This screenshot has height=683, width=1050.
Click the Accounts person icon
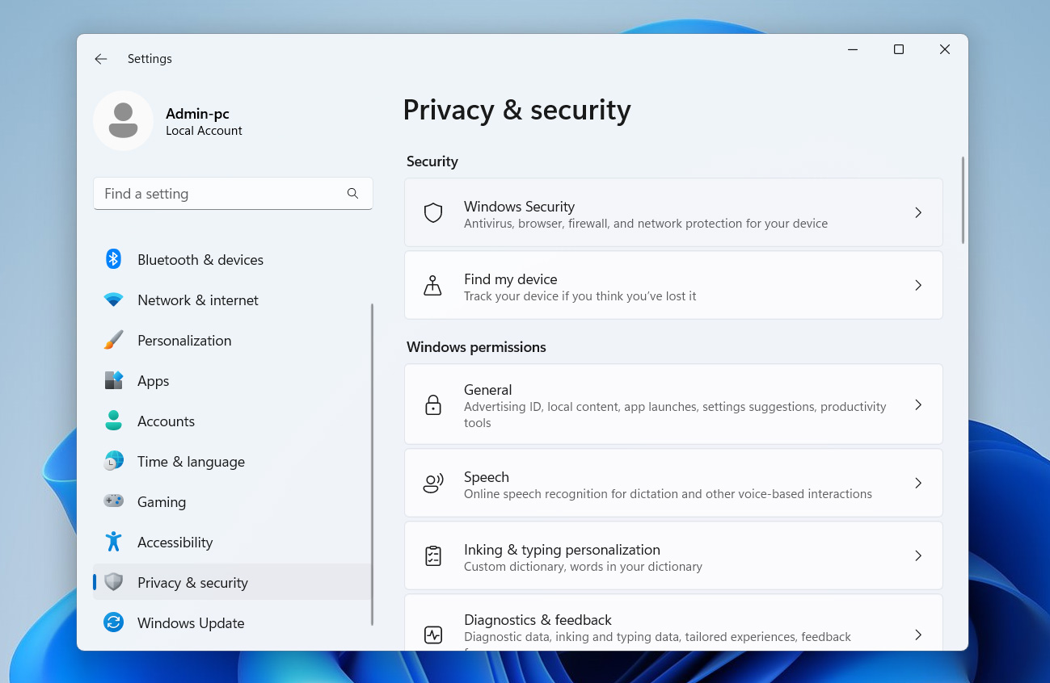(113, 421)
